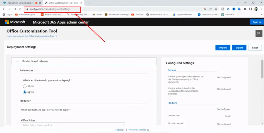The image size is (264, 133).
Task: Click the Sign in button
Action: [257, 22]
